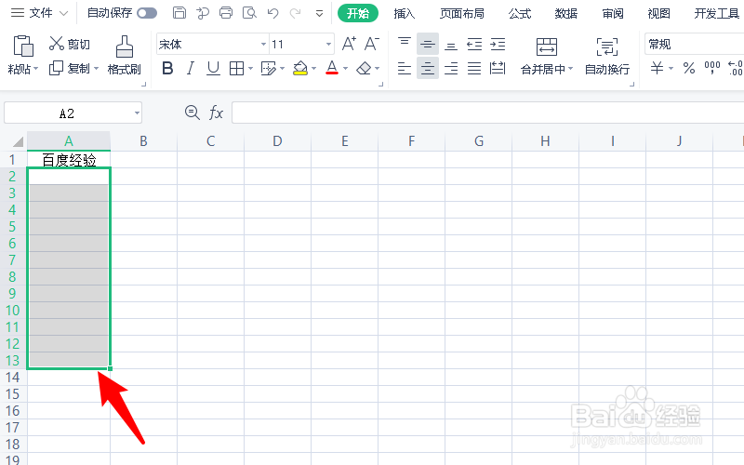Open the 文件 menu
This screenshot has height=465, width=744.
coord(39,13)
